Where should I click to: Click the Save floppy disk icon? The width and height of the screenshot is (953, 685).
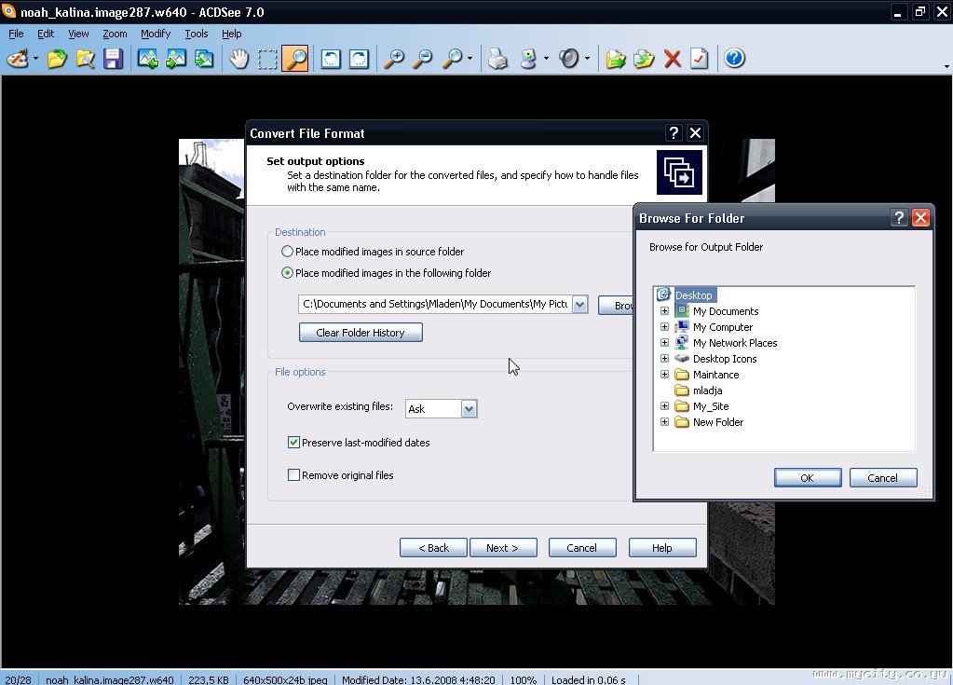point(113,59)
